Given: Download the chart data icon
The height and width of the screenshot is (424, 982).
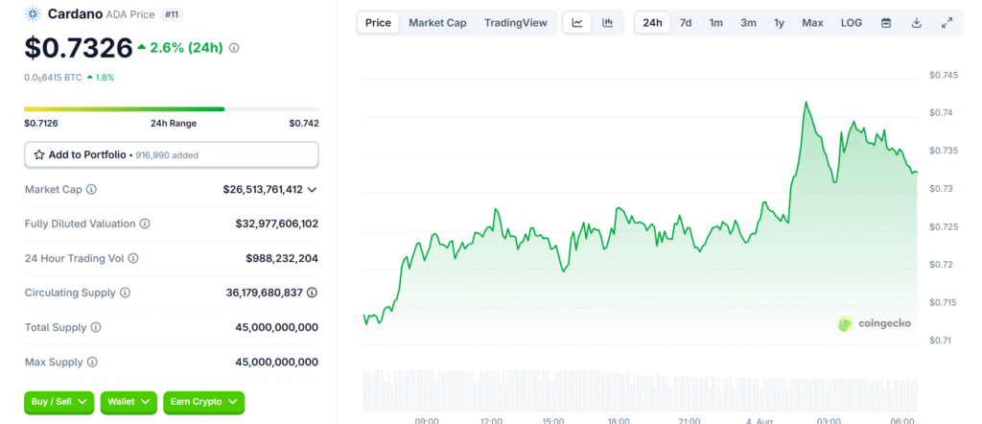Looking at the screenshot, I should 916,23.
